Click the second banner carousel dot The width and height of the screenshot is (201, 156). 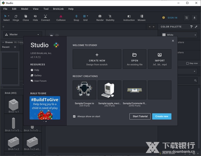(x=46, y=122)
